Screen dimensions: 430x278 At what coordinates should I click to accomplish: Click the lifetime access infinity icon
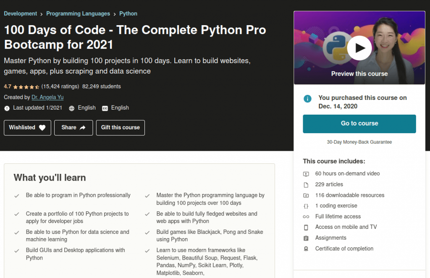306,217
